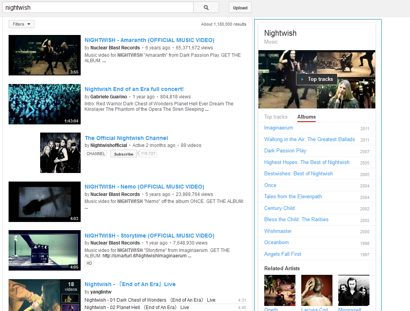Screen dimensions: 410x311
Task: Open Bless the Child: The Rarities album
Action: [x=296, y=220]
